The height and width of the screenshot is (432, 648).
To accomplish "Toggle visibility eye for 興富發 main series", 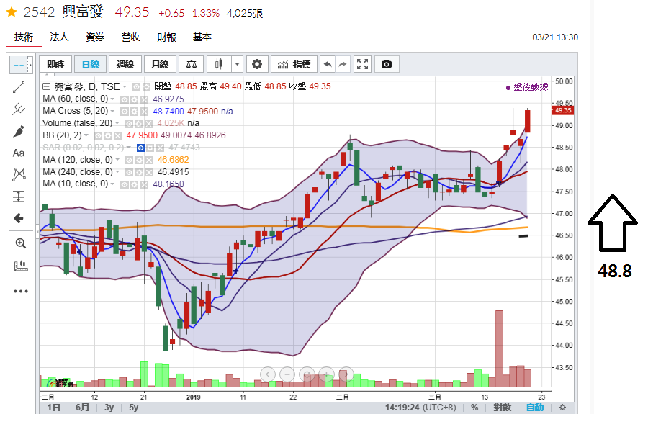I will coord(136,87).
